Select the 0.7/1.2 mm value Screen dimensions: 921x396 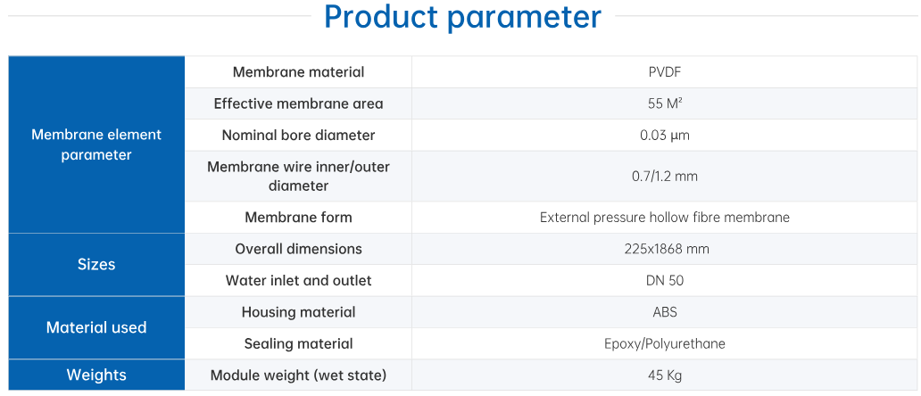[665, 176]
